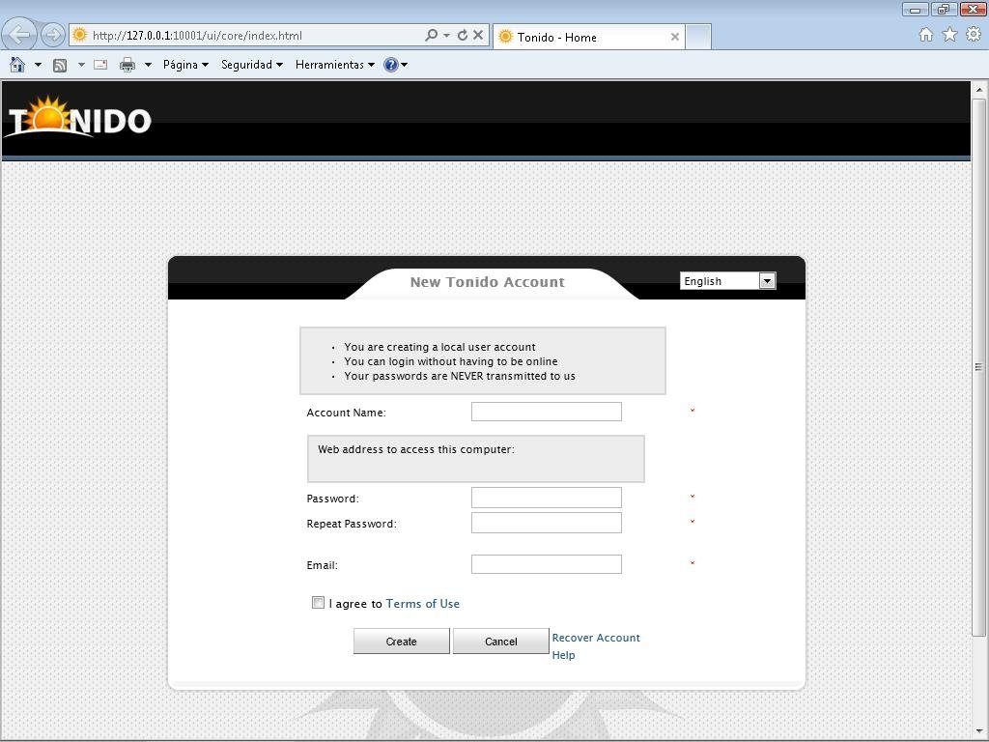Click the page vertical scrollbar thumb
This screenshot has height=742, width=989.
pos(979,367)
